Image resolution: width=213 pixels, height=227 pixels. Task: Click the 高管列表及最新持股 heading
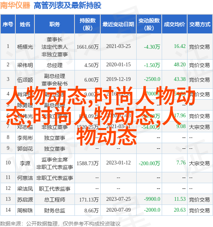coord(67,6)
